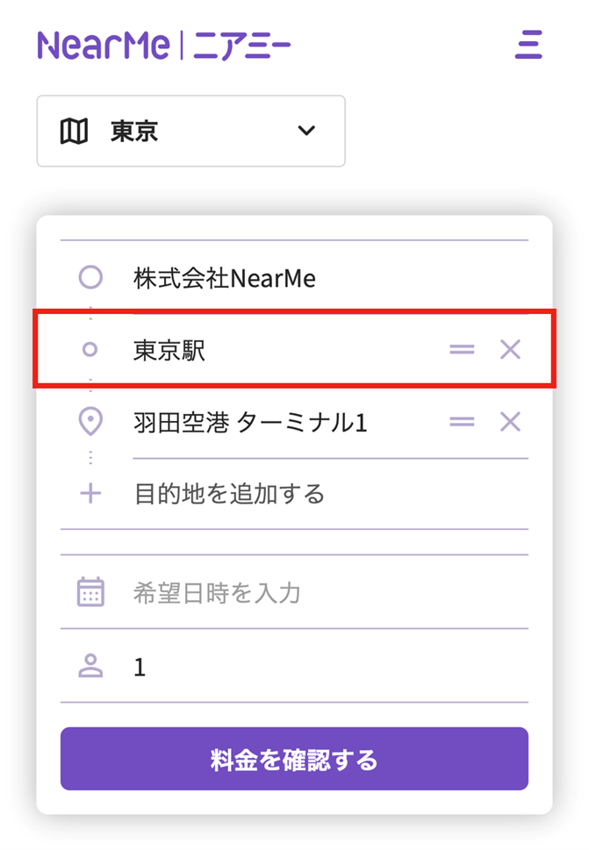Click the passenger person icon
The image size is (589, 850).
coord(90,667)
